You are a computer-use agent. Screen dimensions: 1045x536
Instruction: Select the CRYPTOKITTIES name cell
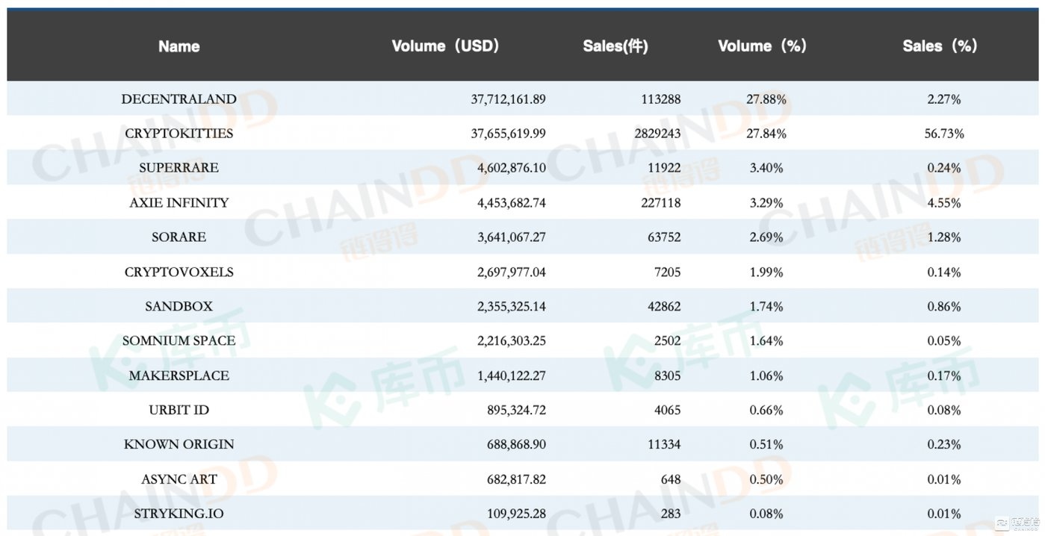tap(179, 134)
